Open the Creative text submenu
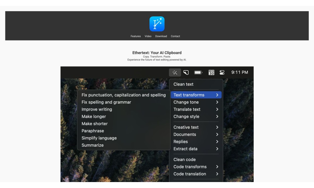Image resolution: width=314 pixels, height=188 pixels. click(x=196, y=127)
